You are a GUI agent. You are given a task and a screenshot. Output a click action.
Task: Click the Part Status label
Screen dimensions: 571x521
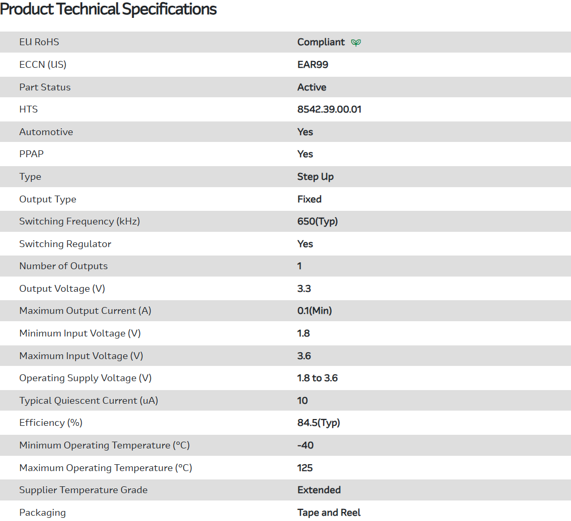(x=45, y=87)
